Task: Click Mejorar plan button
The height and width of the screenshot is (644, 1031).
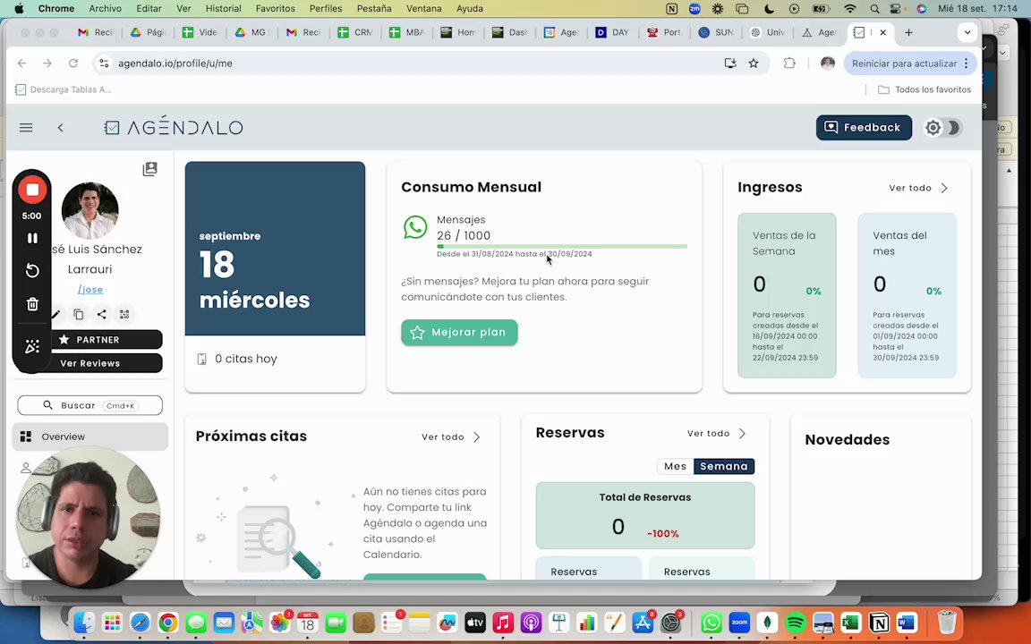Action: point(459,333)
